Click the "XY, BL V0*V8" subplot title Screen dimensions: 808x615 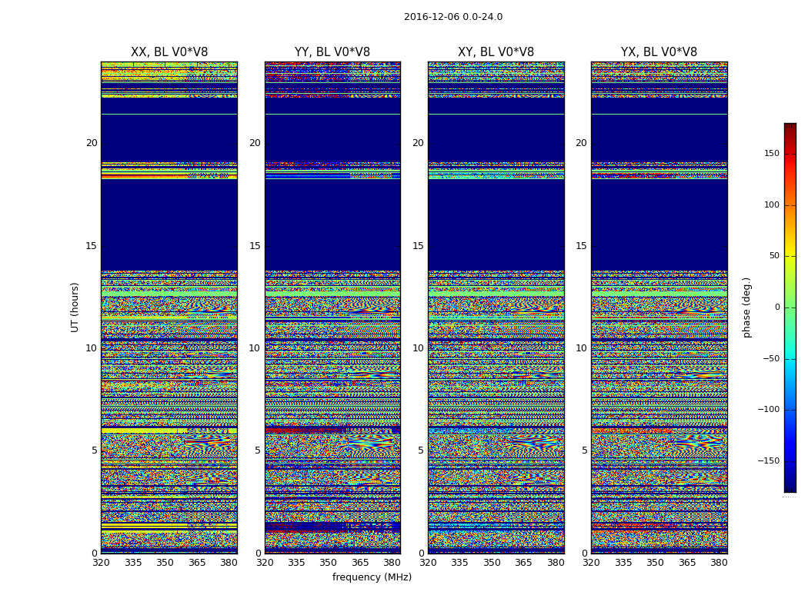pyautogui.click(x=496, y=52)
